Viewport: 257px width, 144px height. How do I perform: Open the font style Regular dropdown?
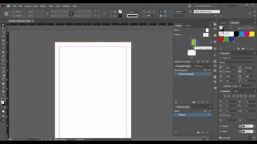click(x=254, y=62)
